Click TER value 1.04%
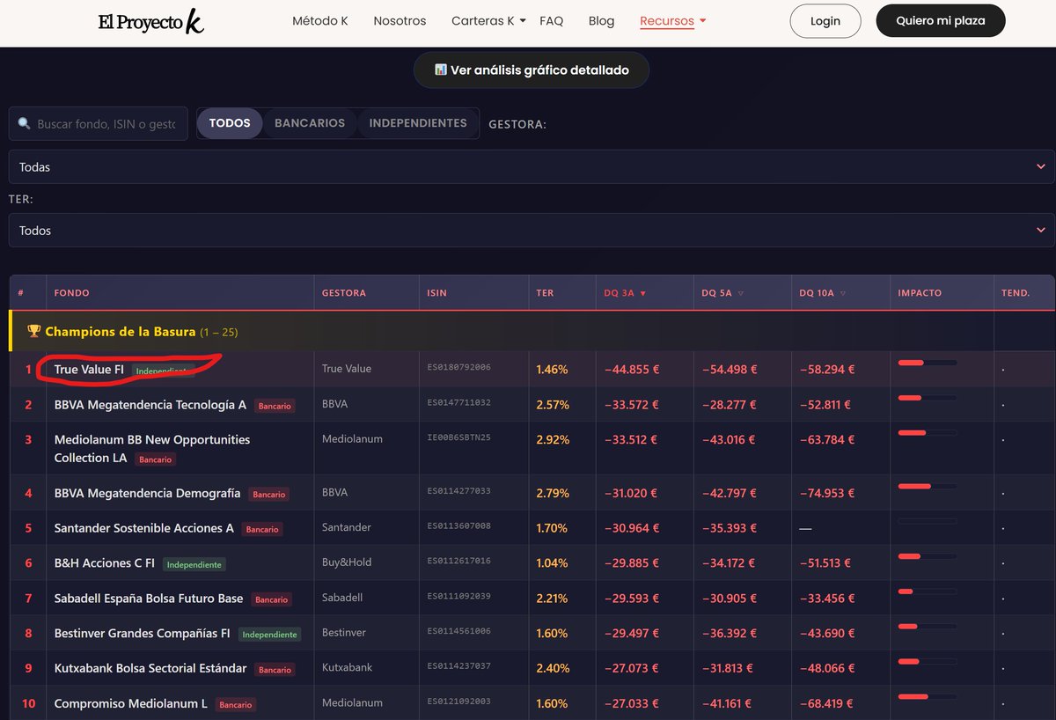Screen dimensions: 1056x720 tap(553, 562)
